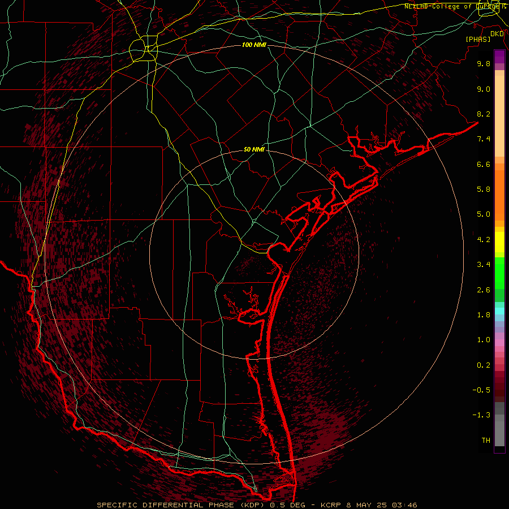Click the 7.4 value on the scale
This screenshot has width=509, height=509.
coord(484,139)
